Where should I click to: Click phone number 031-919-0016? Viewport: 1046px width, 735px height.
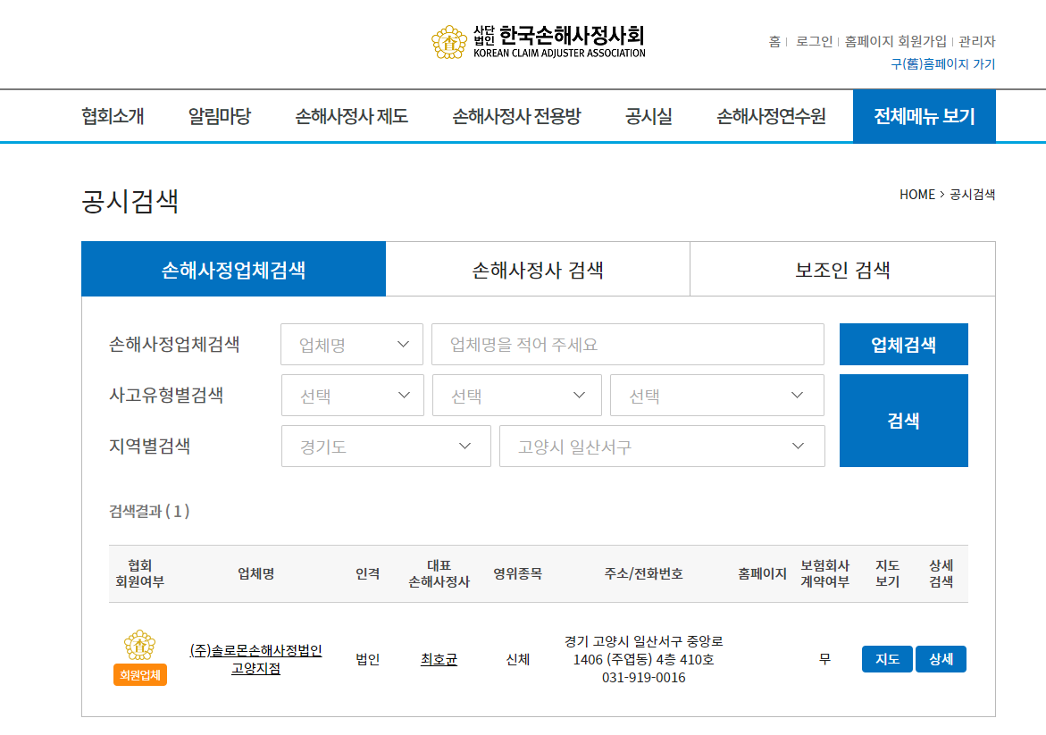click(644, 678)
